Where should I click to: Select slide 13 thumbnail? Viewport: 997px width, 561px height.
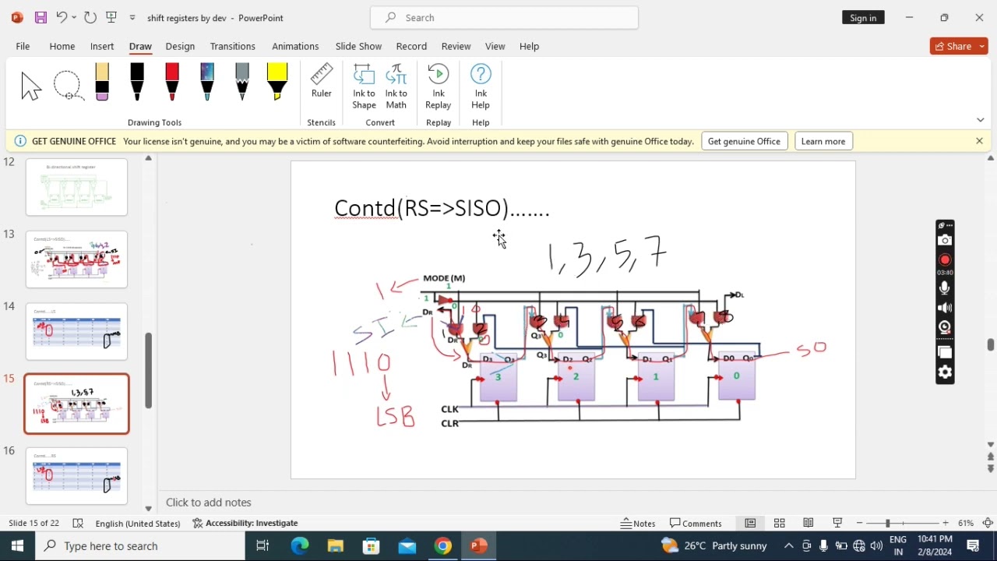[76, 259]
